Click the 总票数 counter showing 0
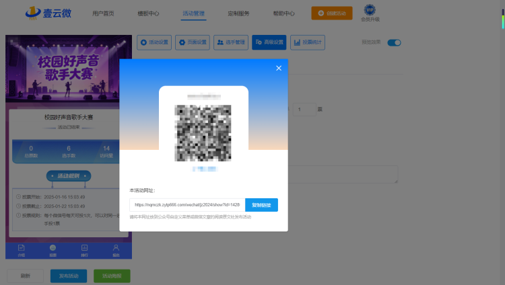Viewport: 505px width, 285px height. (31, 151)
